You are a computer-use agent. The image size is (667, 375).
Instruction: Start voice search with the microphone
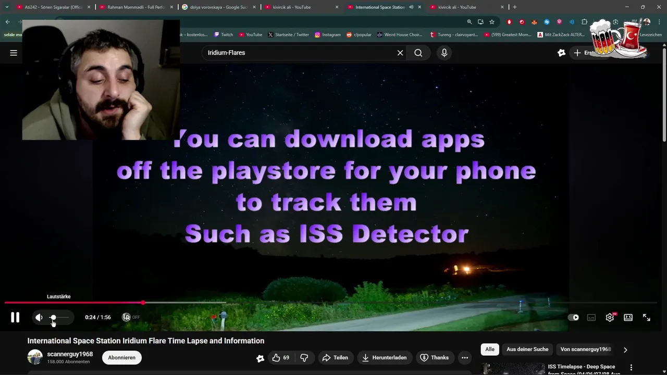(x=444, y=53)
